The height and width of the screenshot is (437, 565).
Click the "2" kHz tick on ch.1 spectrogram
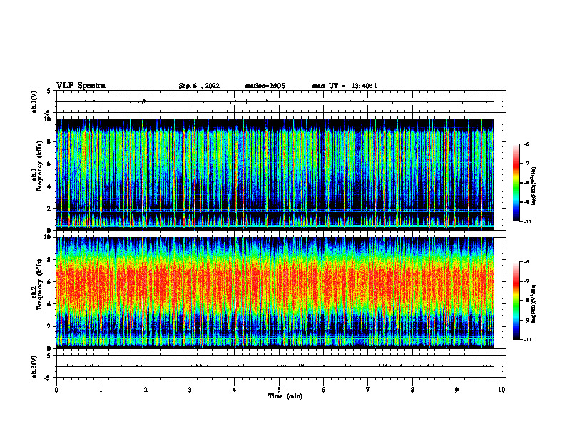click(50, 209)
